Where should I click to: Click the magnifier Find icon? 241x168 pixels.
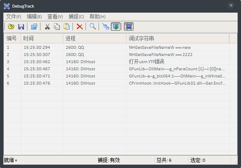(x=93, y=27)
